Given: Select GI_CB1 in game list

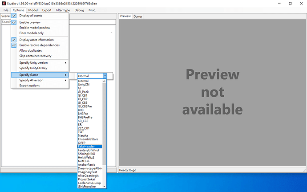Looking at the screenshot, I should (90, 95).
